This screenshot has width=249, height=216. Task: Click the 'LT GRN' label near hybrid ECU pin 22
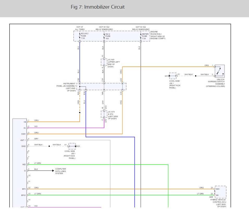[200, 194]
